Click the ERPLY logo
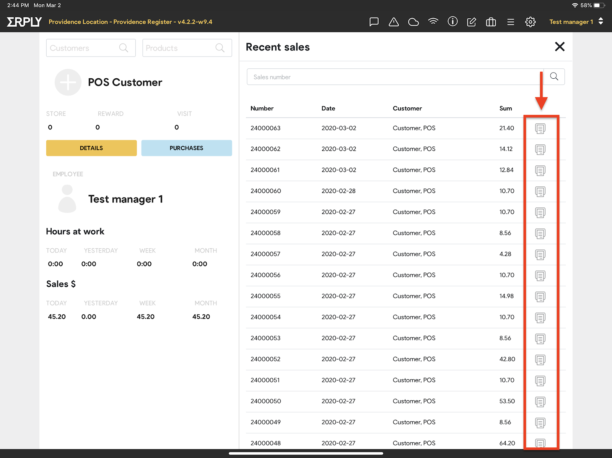612x458 pixels. point(24,22)
